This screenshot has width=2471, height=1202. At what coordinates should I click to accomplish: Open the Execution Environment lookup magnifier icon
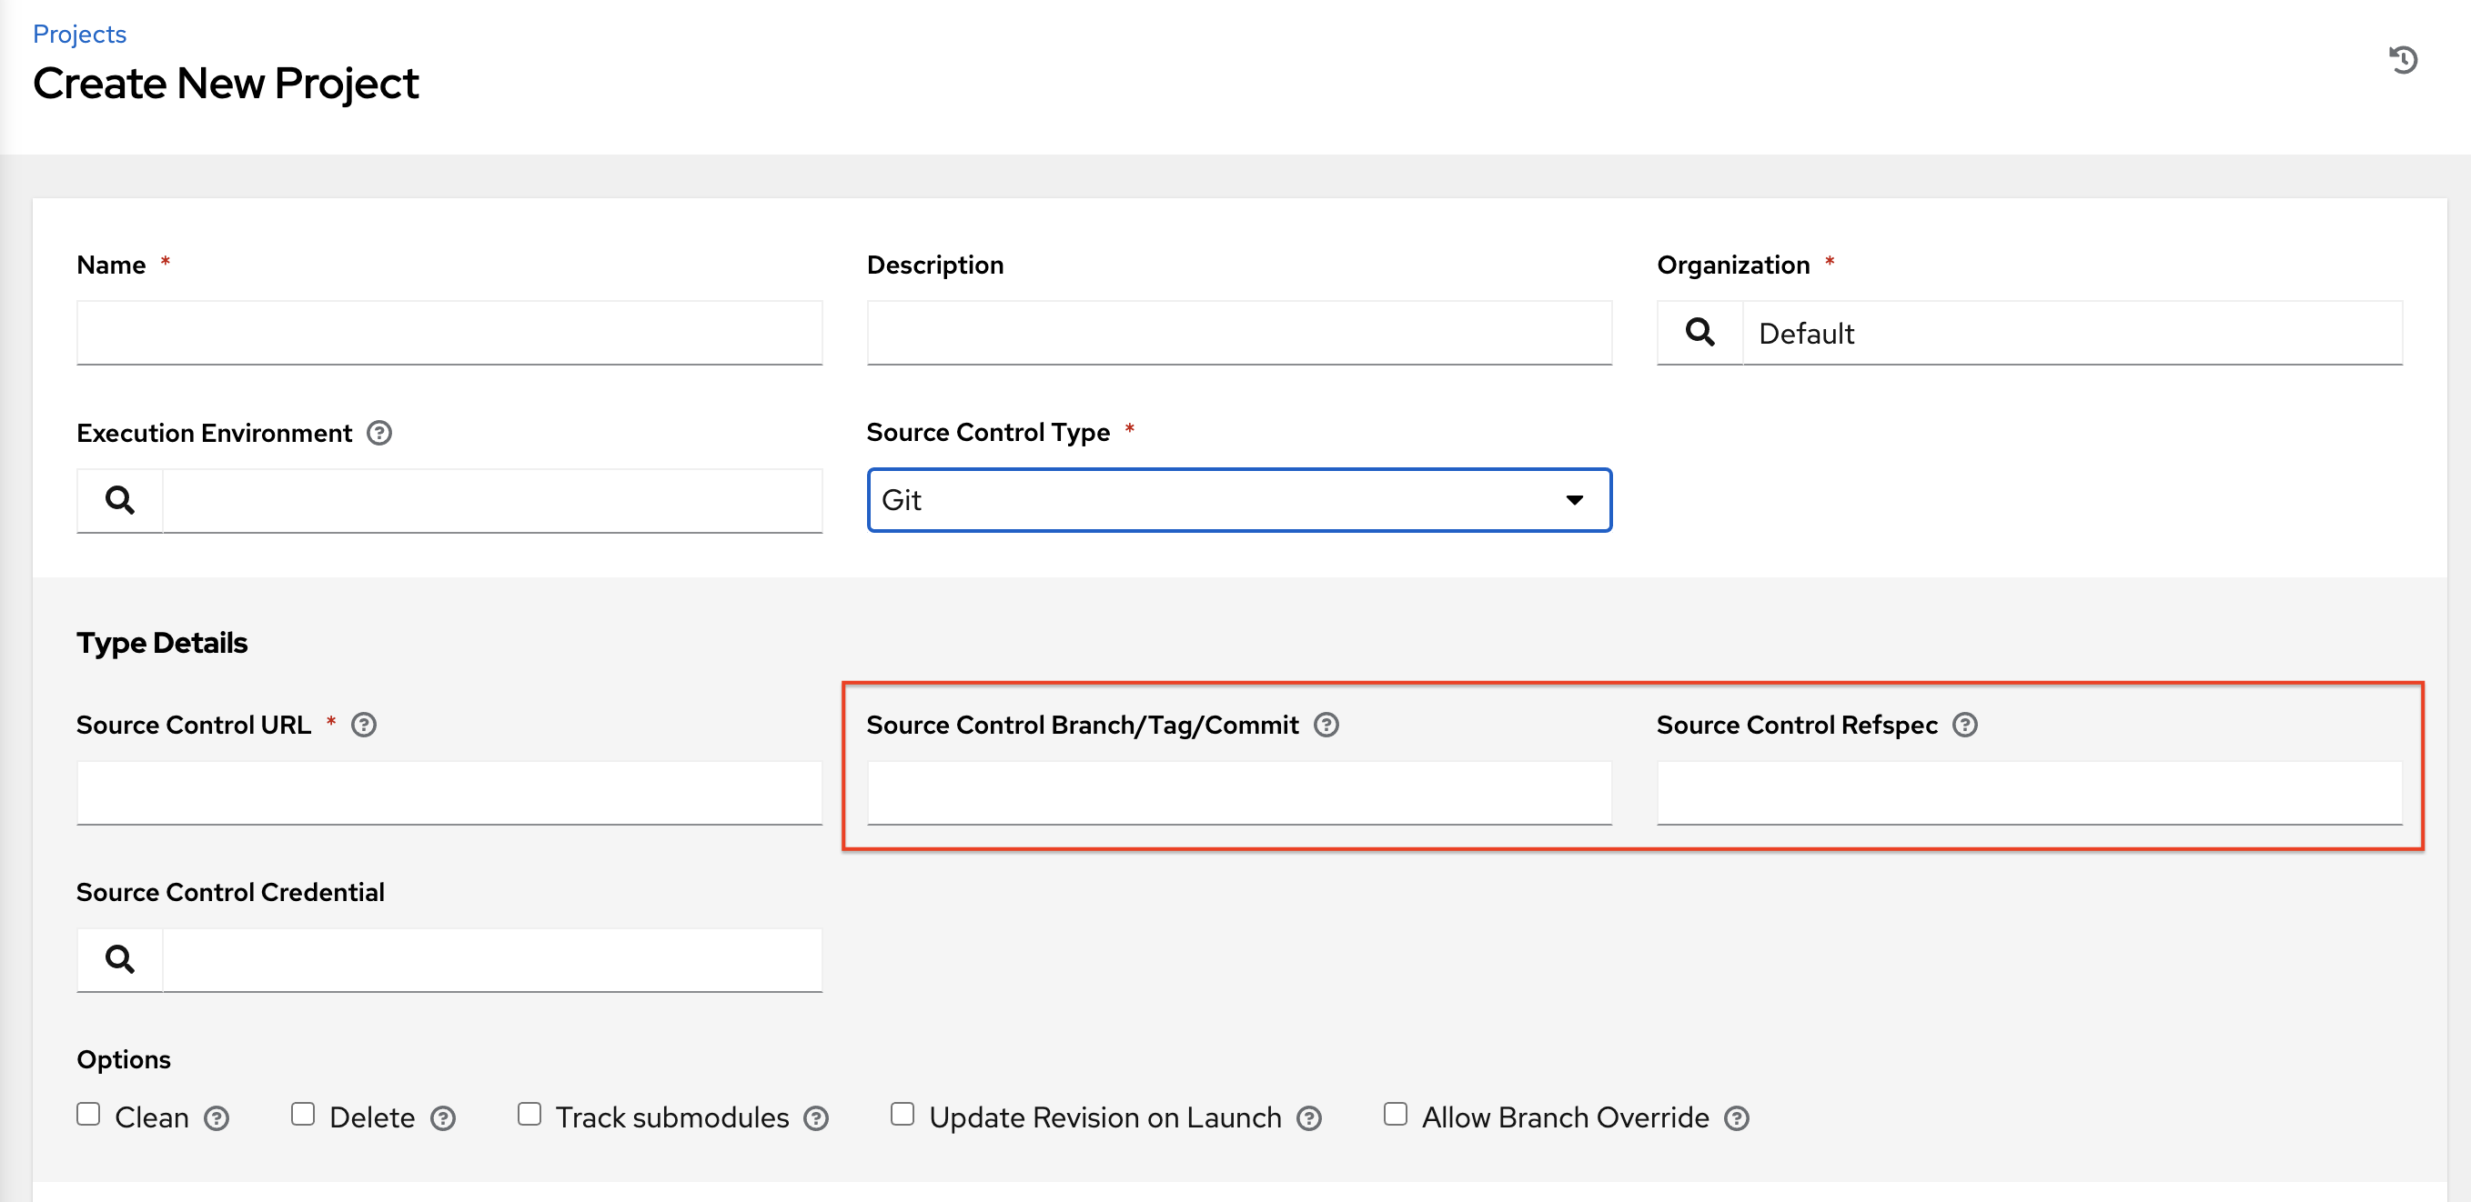[119, 499]
